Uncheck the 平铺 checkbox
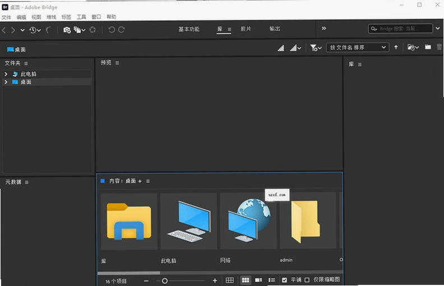 [284, 280]
